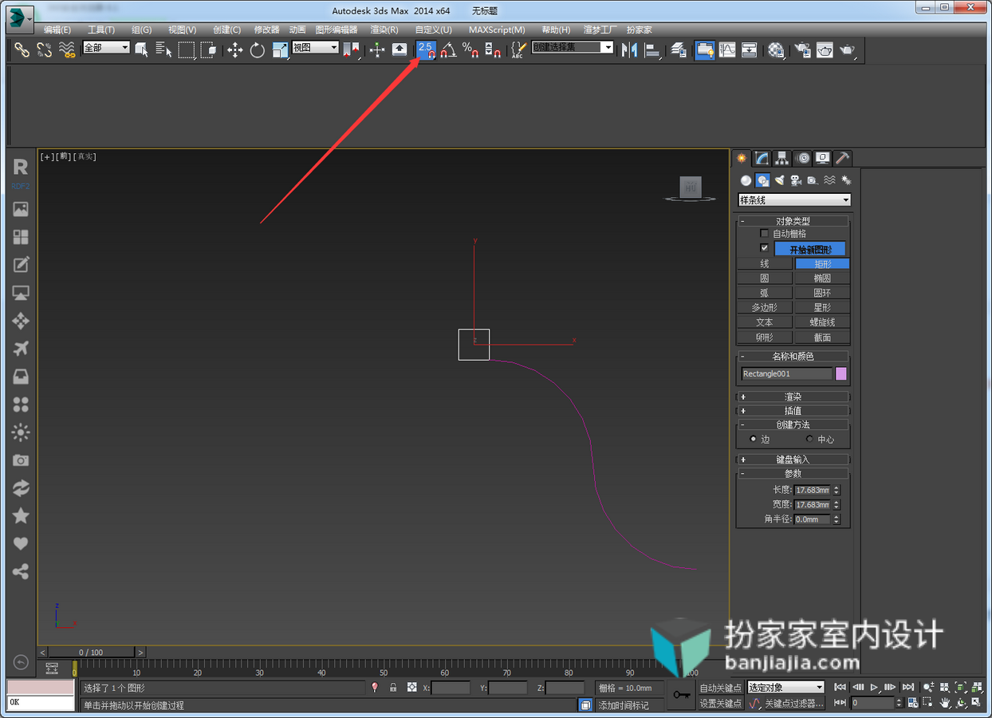Toggle absolute/offset transform mode icon
This screenshot has width=992, height=718.
(x=411, y=688)
